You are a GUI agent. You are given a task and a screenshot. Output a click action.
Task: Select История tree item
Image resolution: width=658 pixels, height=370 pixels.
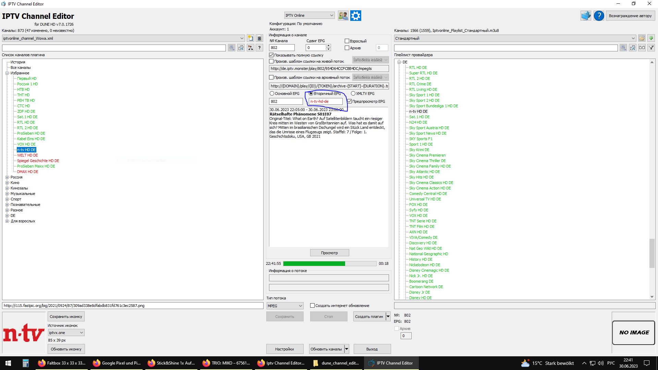click(x=18, y=62)
